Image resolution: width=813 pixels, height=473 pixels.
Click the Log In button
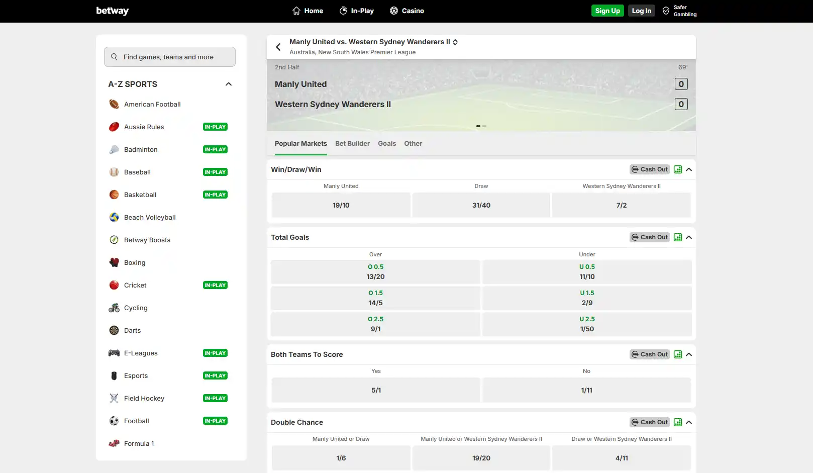642,11
